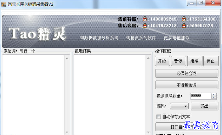
Task: Enable 自动保存到文本 checkbox
Action: click(x=159, y=117)
